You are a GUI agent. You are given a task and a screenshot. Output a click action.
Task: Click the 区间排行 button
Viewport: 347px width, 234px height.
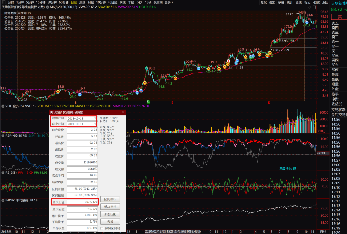(x=110, y=199)
